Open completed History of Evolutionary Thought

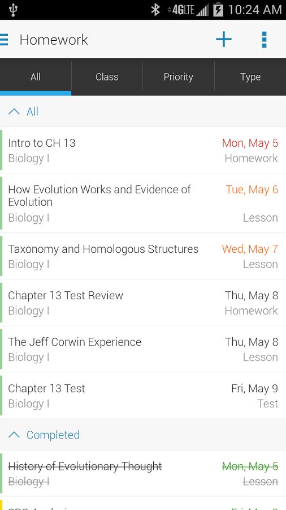pyautogui.click(x=143, y=474)
